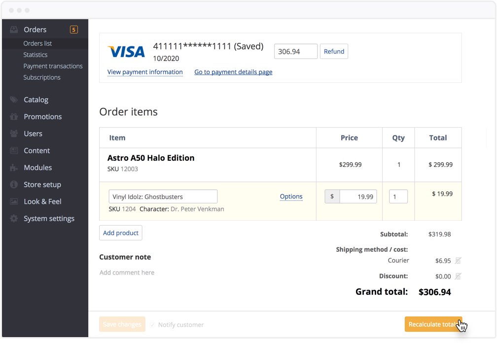Open the Modules section
The width and height of the screenshot is (497, 344).
[37, 168]
